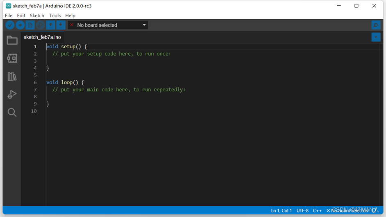Open the File menu

pos(9,16)
